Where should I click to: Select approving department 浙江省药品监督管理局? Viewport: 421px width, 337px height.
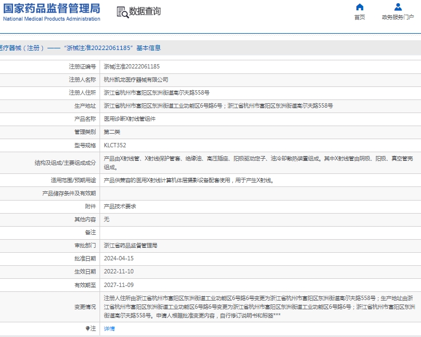pyautogui.click(x=131, y=246)
